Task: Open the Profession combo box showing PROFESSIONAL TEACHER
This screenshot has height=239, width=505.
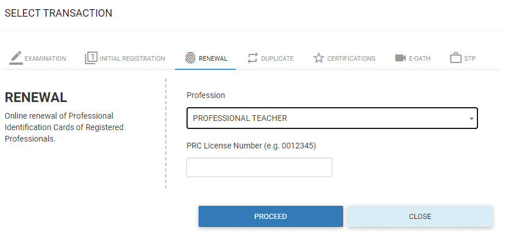Action: click(327, 119)
